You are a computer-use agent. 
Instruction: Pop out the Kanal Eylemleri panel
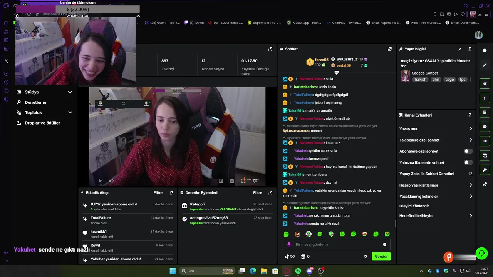[x=469, y=115]
